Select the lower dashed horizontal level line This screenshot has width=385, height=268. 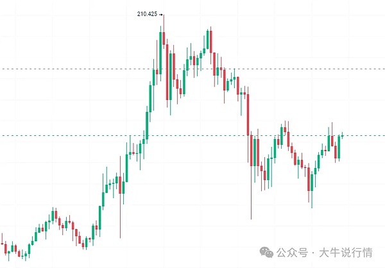point(64,135)
